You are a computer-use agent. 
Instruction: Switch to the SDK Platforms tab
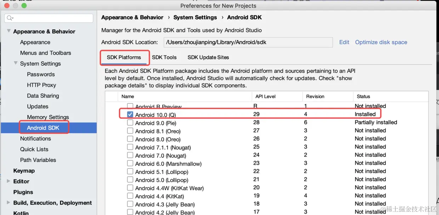pyautogui.click(x=124, y=57)
